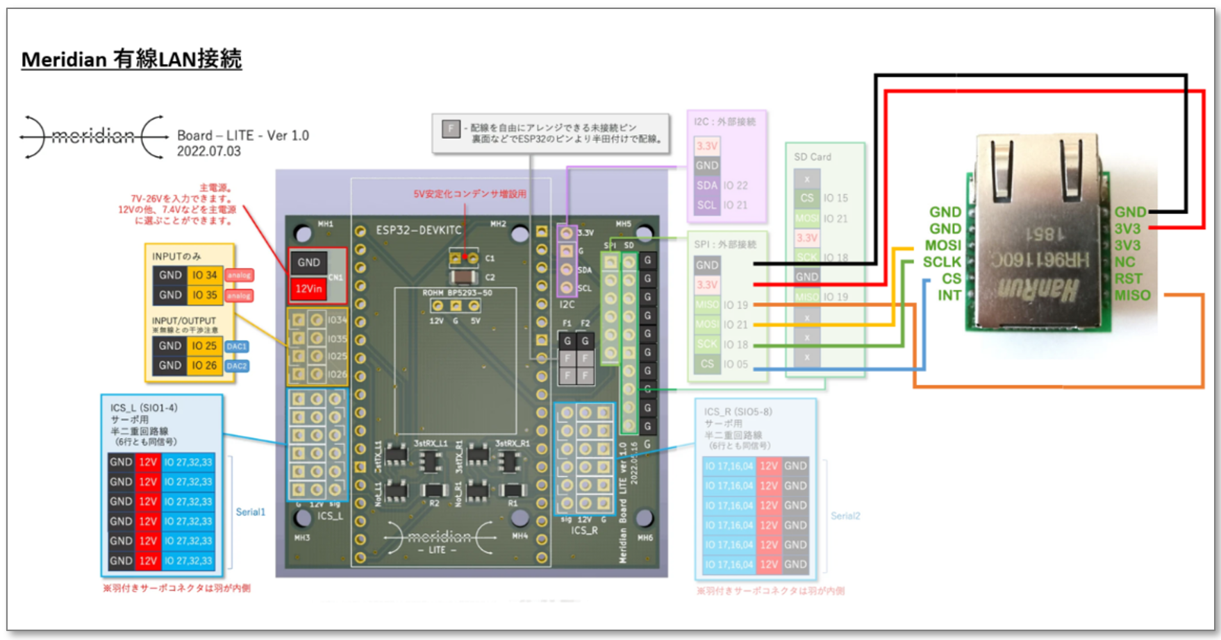Click the green RST label on LAN module
This screenshot has height=640, width=1221.
1128,278
